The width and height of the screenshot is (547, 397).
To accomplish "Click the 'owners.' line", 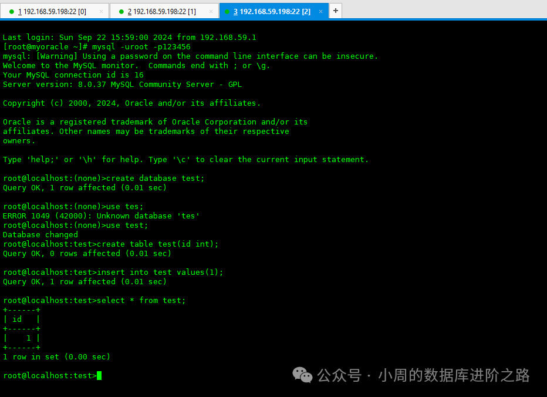I will pos(19,141).
